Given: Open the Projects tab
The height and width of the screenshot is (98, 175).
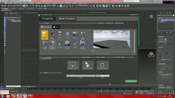Looking at the screenshot, I should 47,19.
